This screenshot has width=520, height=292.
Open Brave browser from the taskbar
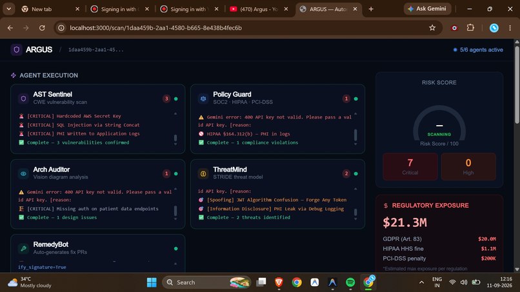(x=279, y=282)
